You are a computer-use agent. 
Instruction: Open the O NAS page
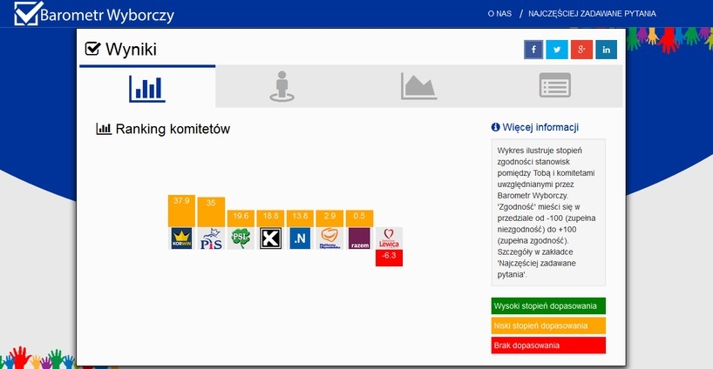[x=499, y=13]
